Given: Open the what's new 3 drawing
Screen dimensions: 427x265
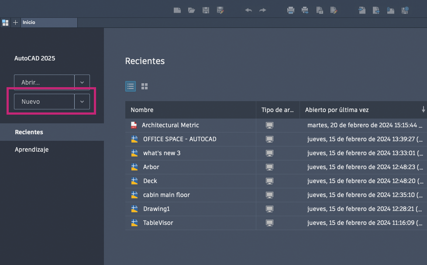Looking at the screenshot, I should click(x=162, y=153).
